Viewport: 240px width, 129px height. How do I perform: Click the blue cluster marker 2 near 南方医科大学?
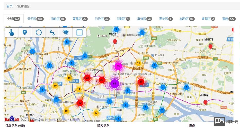click(x=142, y=33)
